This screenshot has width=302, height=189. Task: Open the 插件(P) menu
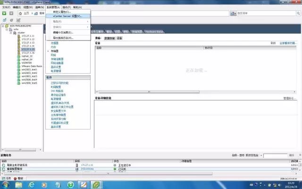coord(67,7)
